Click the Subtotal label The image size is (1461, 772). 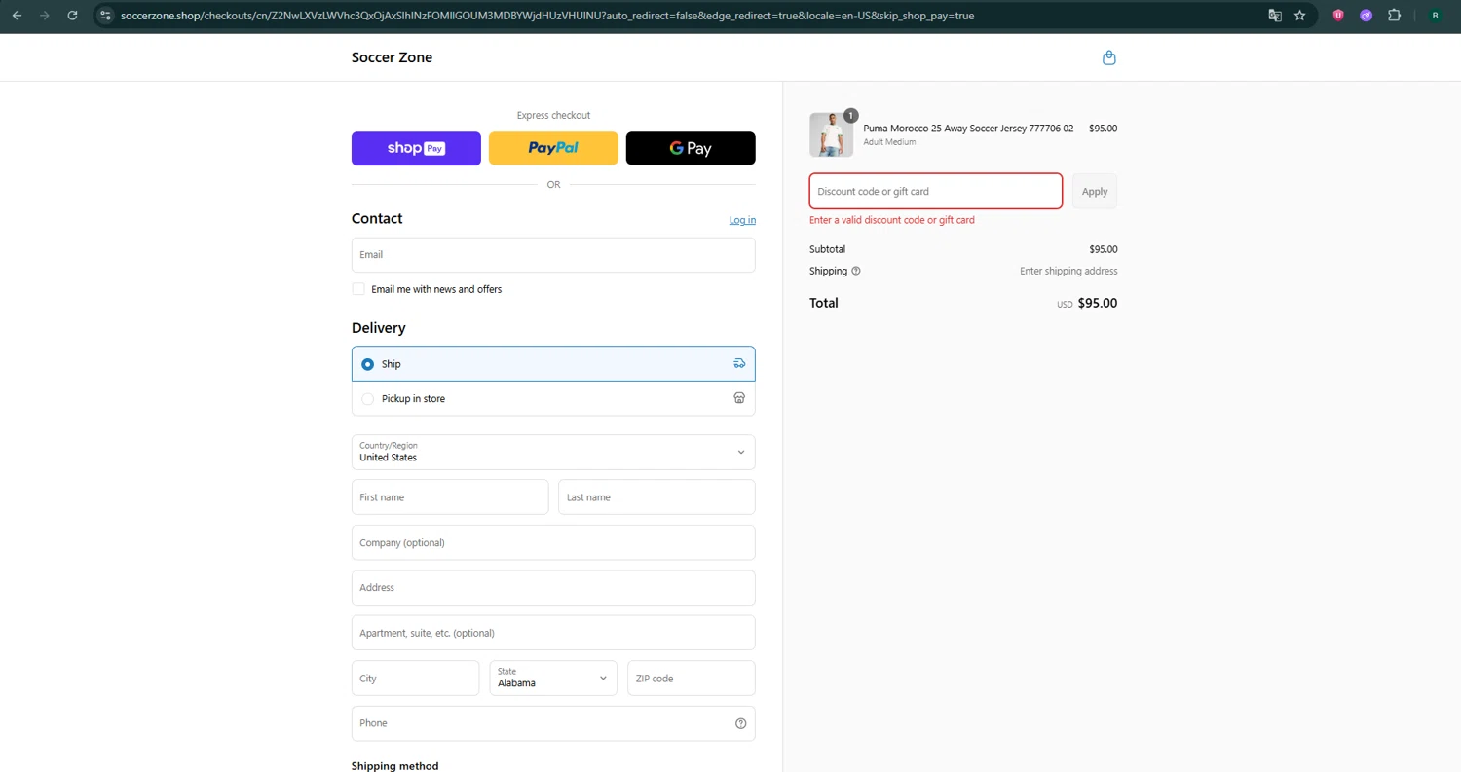pos(827,249)
